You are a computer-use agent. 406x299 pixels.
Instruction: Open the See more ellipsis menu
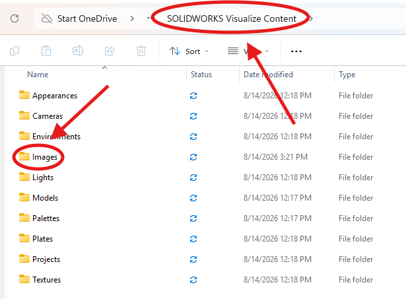pyautogui.click(x=296, y=51)
